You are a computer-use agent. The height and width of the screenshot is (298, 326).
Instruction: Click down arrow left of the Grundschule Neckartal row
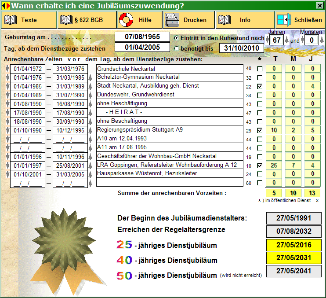pyautogui.click(x=6, y=69)
